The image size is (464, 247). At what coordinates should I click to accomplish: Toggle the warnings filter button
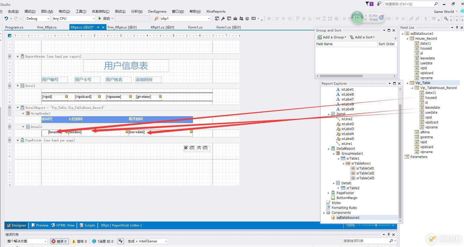coord(79,241)
